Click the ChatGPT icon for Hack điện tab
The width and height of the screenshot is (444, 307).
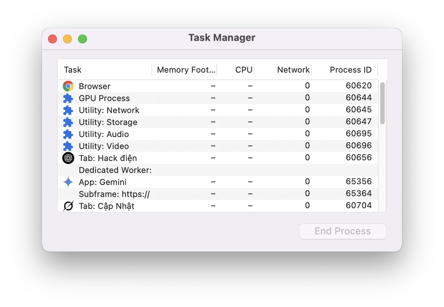[68, 158]
